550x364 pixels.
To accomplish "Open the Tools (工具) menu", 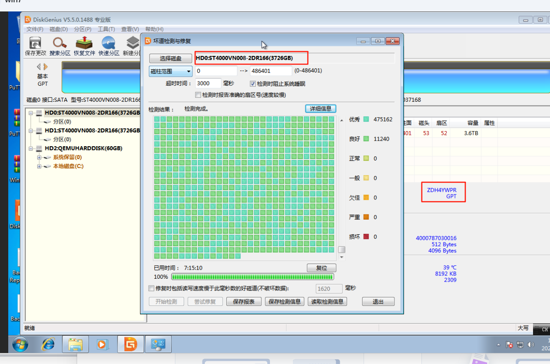I will [107, 29].
